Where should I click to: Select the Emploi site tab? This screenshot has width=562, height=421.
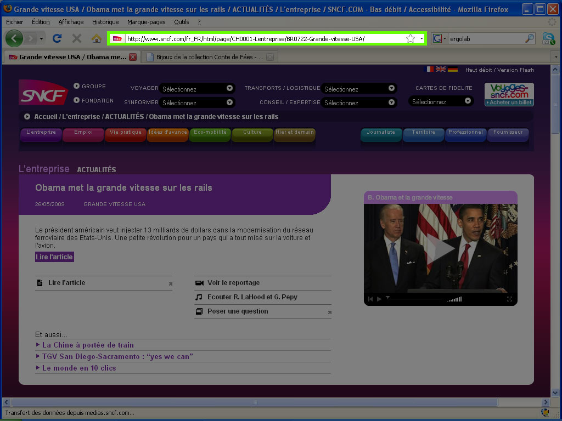tap(83, 134)
